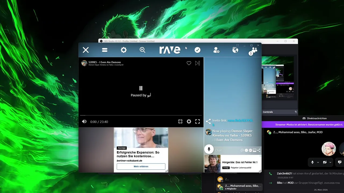Click the share icon in chat bar

pyautogui.click(x=259, y=150)
